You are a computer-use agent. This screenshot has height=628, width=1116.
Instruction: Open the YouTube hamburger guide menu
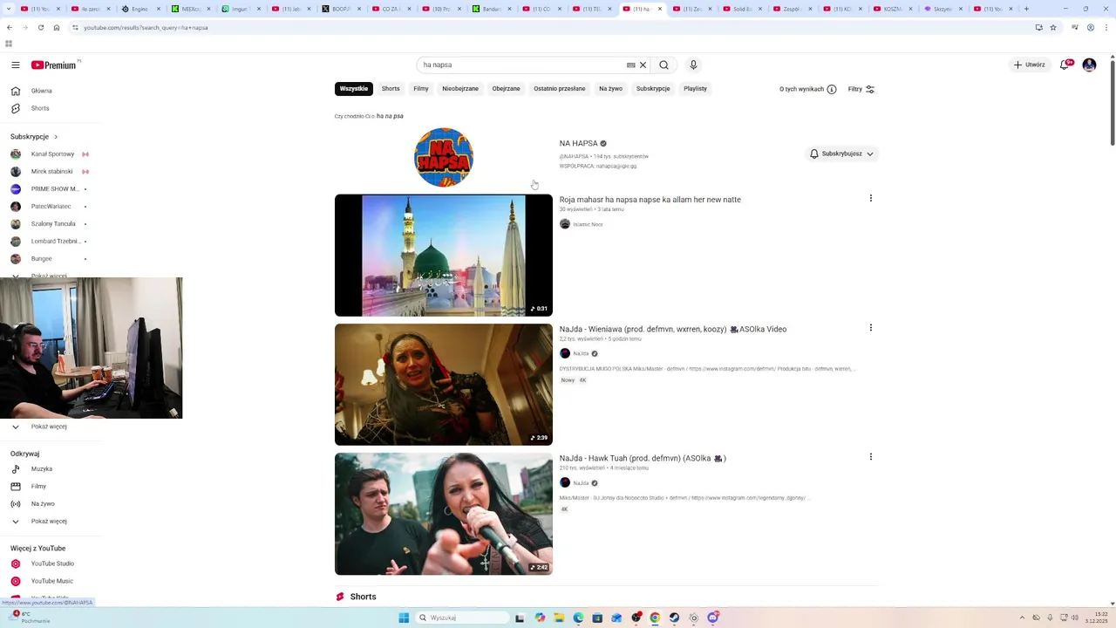(16, 65)
